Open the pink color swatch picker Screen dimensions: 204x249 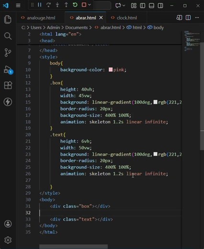tap(111, 69)
